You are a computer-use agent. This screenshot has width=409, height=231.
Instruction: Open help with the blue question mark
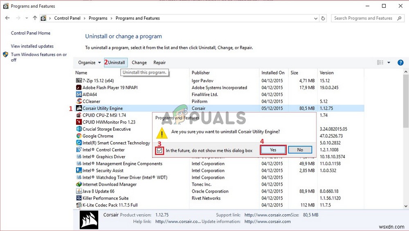coord(400,63)
